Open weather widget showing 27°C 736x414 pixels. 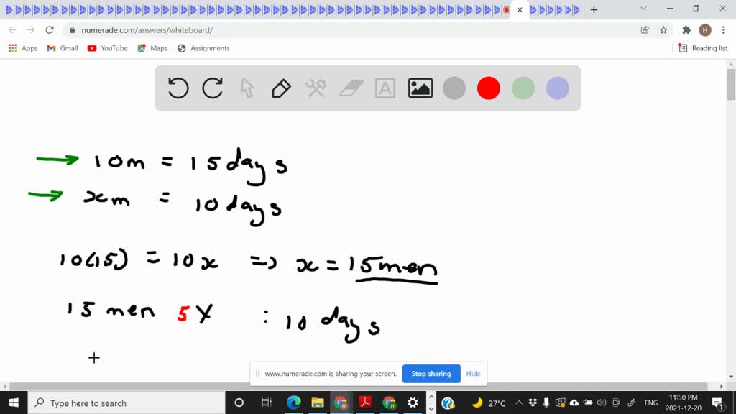(489, 402)
